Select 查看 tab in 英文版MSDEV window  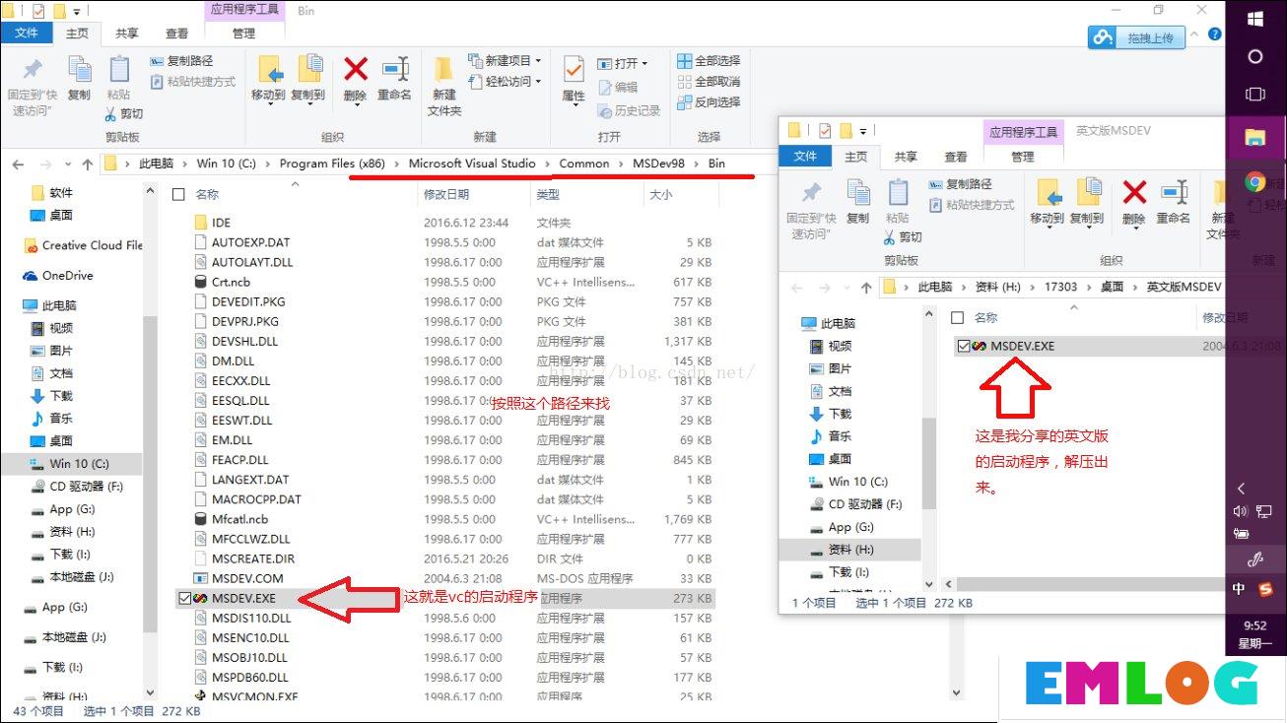pyautogui.click(x=956, y=157)
